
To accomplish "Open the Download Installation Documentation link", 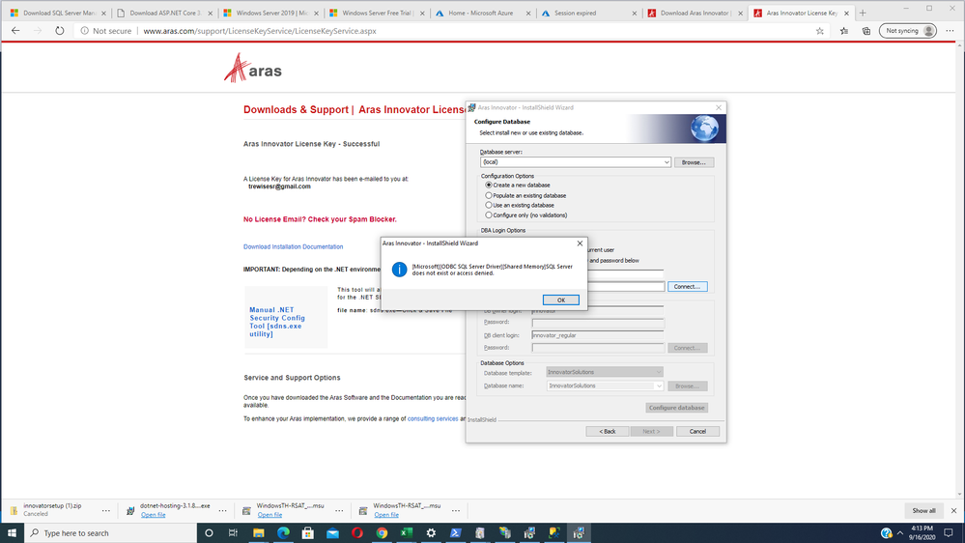I will pos(293,247).
